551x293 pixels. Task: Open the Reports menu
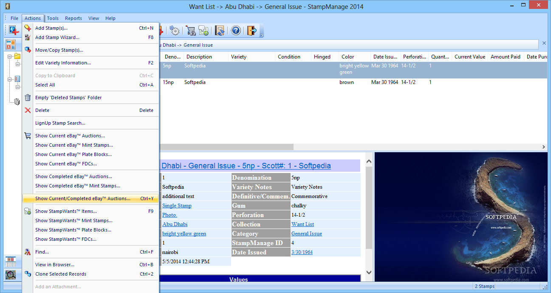(x=73, y=18)
